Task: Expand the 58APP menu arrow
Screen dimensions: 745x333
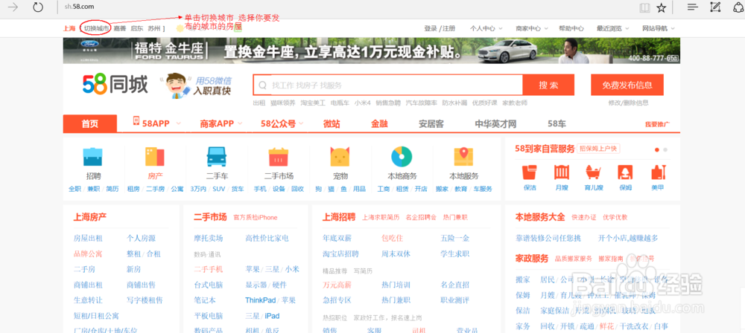Action: [x=178, y=124]
